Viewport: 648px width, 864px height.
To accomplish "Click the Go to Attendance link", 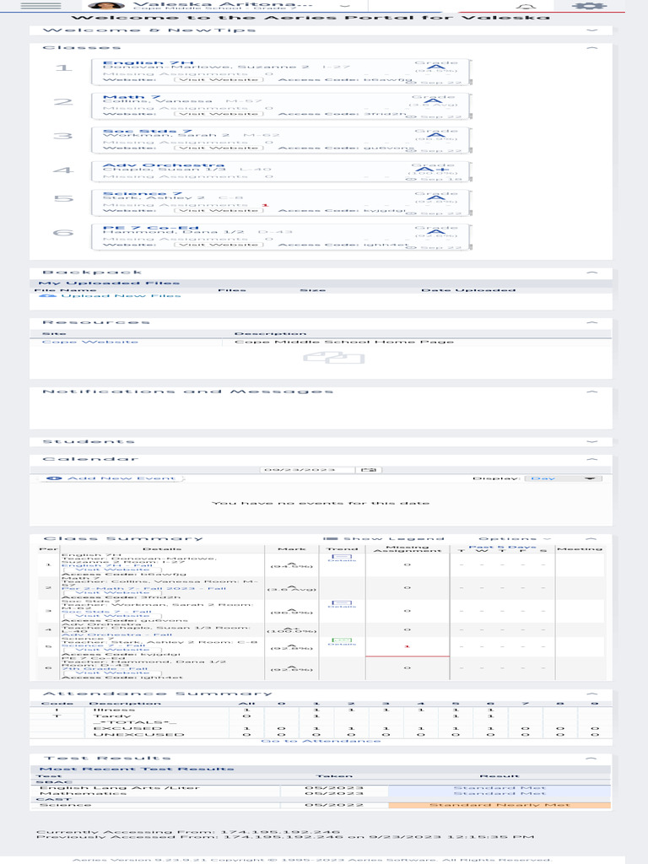I will pos(321,741).
